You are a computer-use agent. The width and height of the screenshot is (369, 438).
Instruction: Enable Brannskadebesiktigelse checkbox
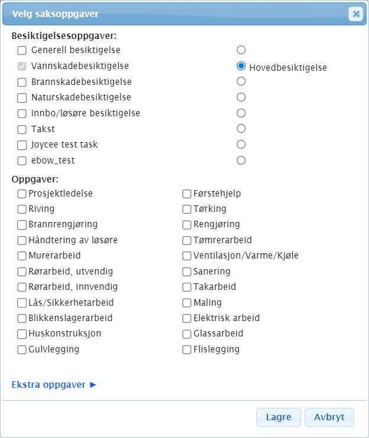coord(22,82)
